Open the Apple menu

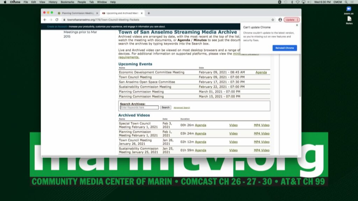5,2
